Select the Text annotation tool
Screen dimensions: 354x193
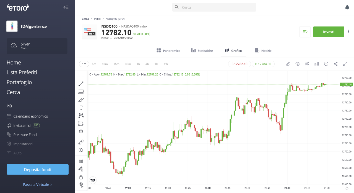[81, 108]
